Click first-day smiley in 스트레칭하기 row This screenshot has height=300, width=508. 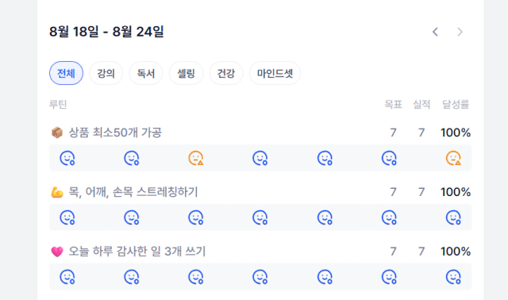[x=67, y=217]
